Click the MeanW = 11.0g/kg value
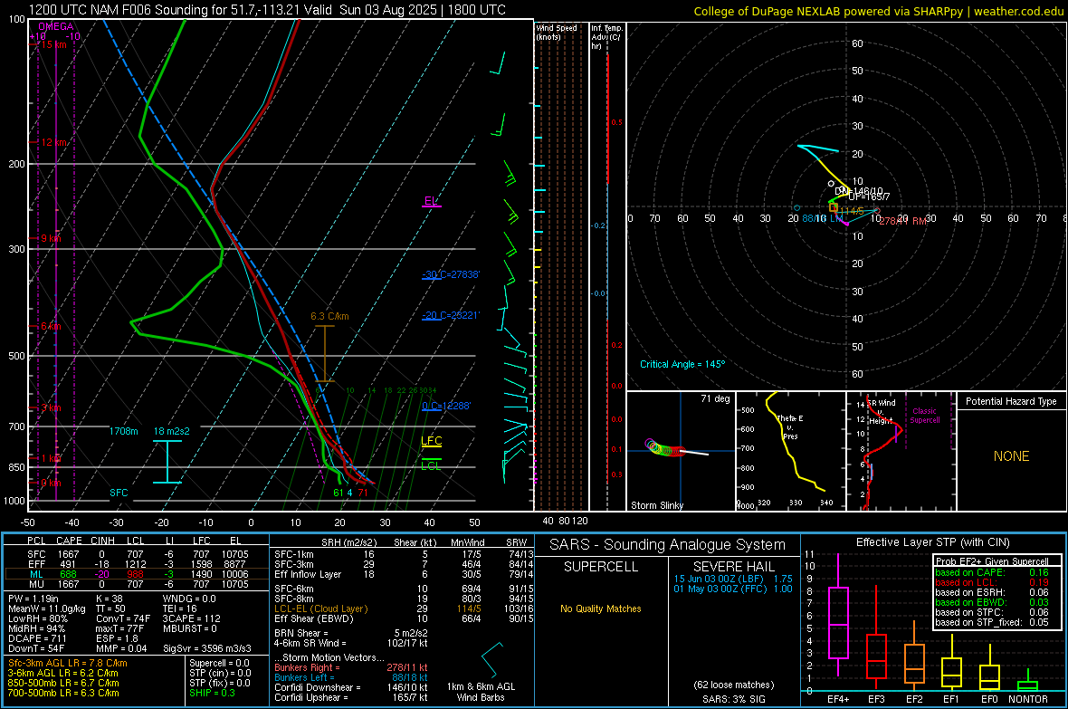The width and height of the screenshot is (1068, 709). coord(47,608)
